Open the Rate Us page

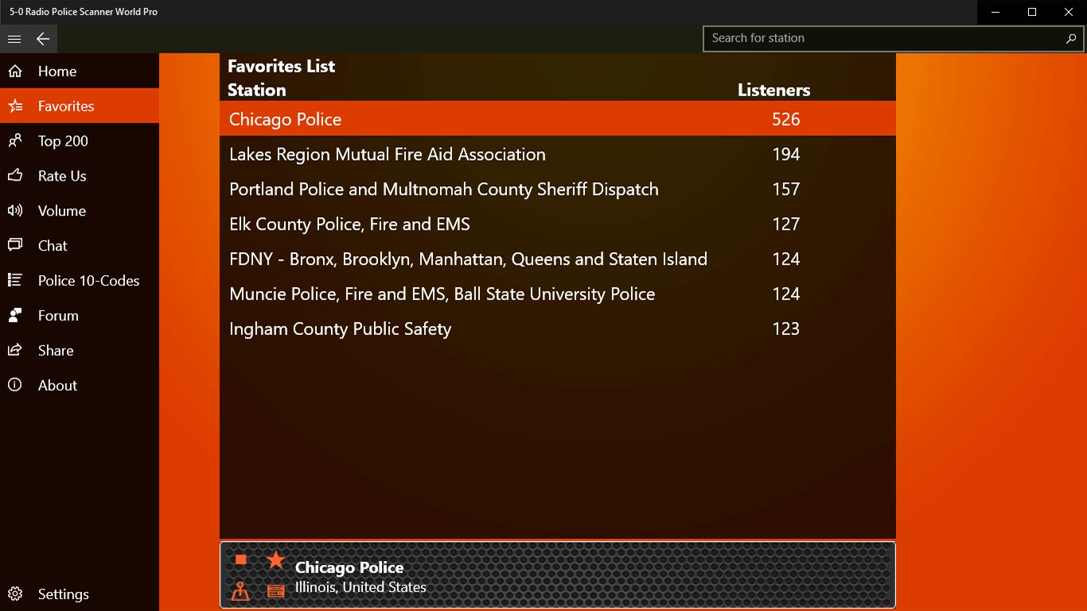click(x=80, y=176)
